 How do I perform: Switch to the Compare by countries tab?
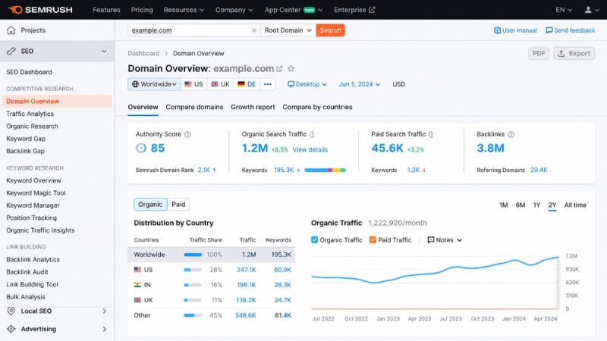(x=317, y=107)
